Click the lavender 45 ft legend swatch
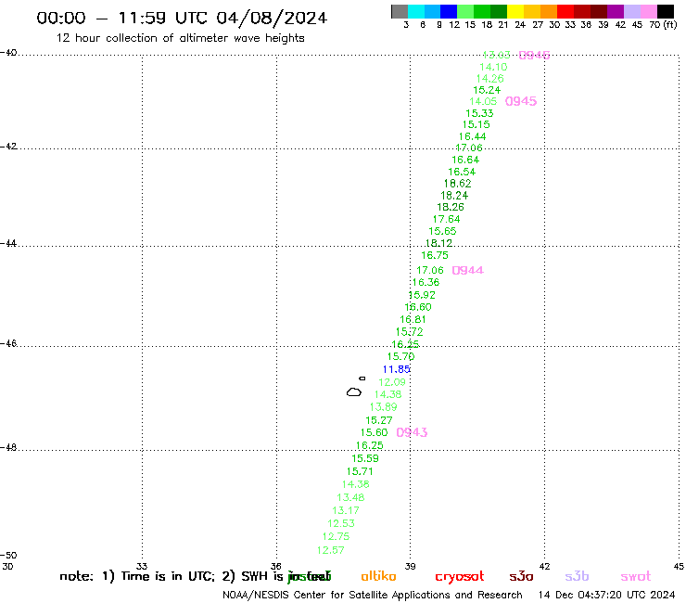 click(x=631, y=11)
